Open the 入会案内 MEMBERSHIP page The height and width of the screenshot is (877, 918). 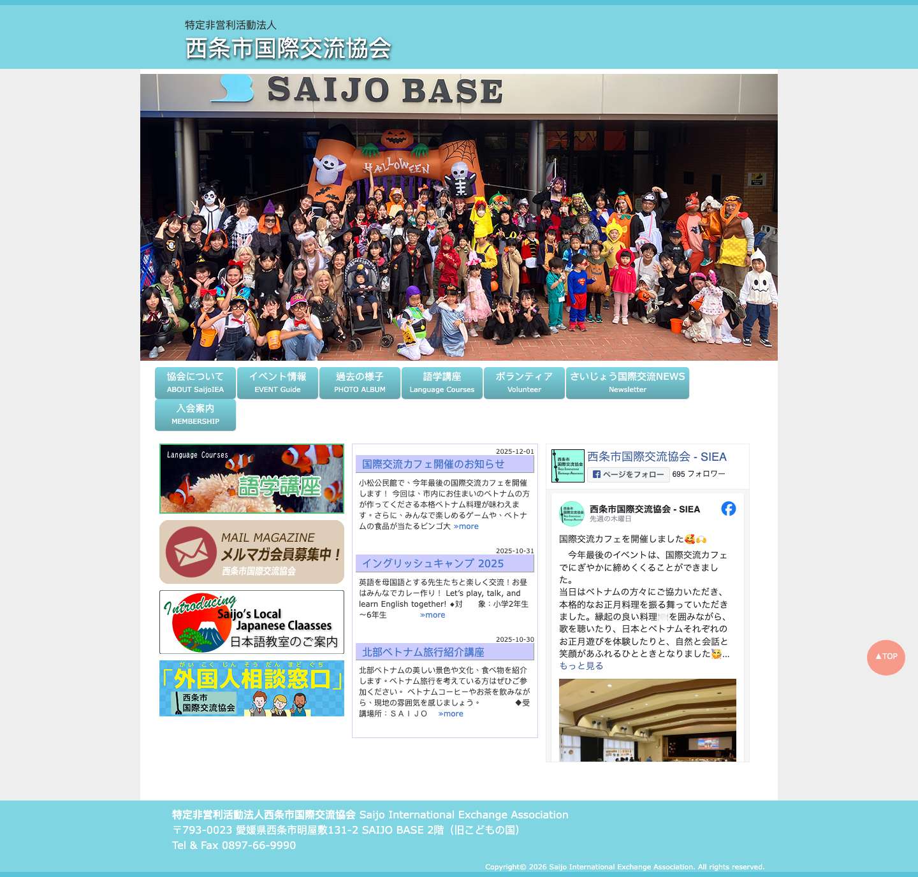(x=195, y=414)
